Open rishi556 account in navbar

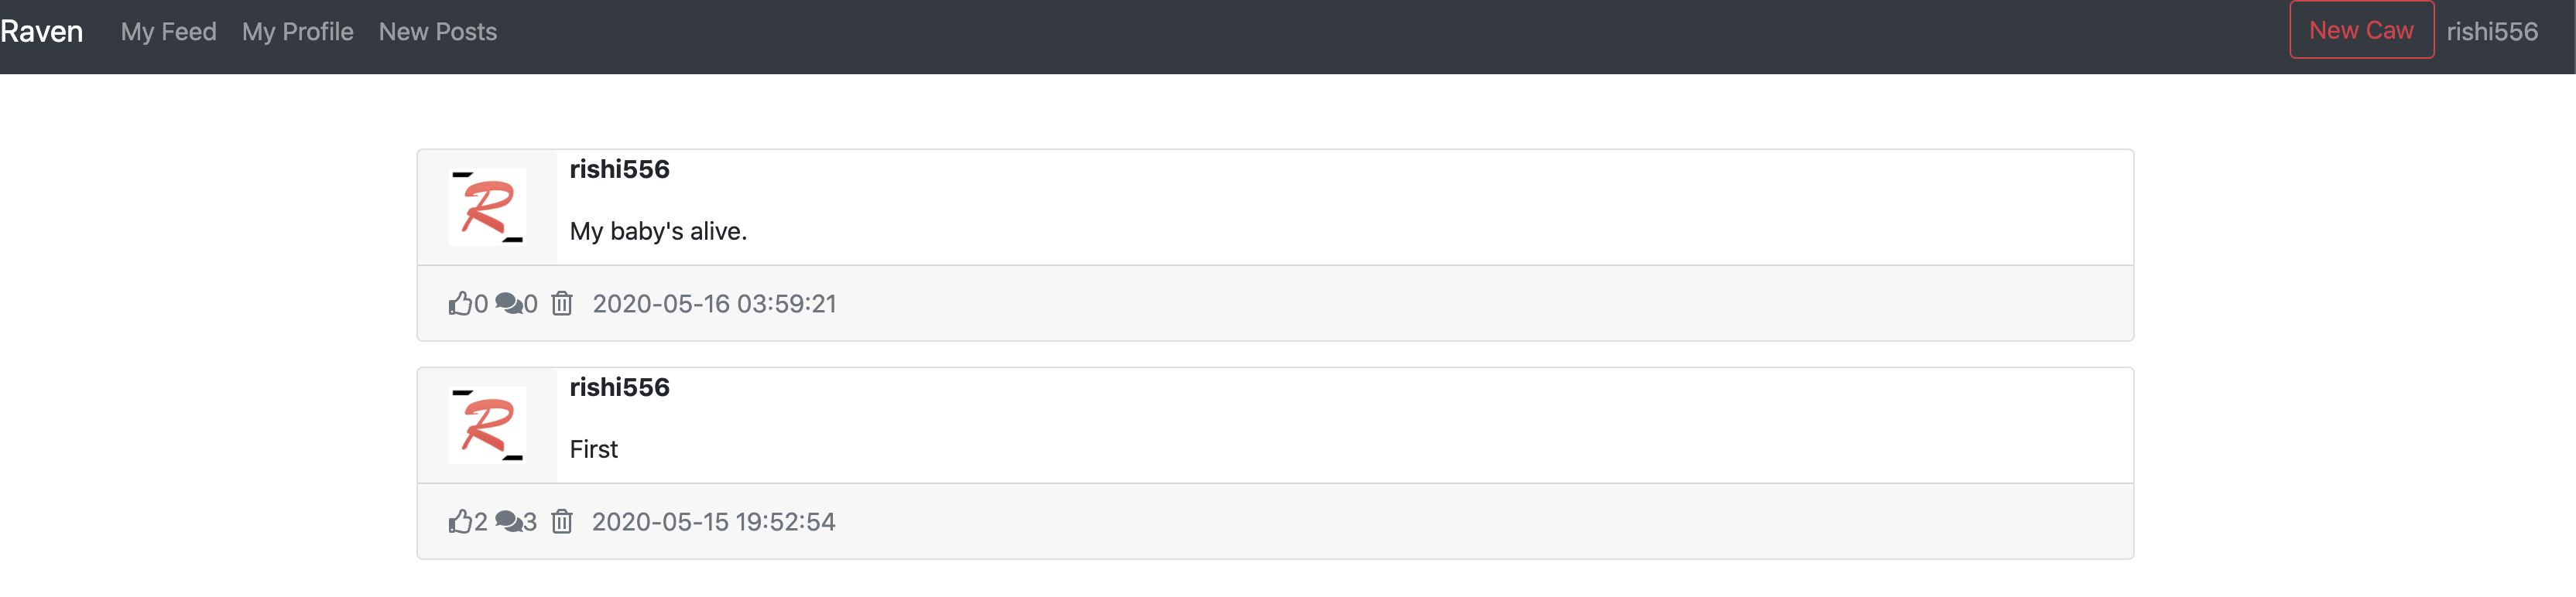click(2492, 32)
